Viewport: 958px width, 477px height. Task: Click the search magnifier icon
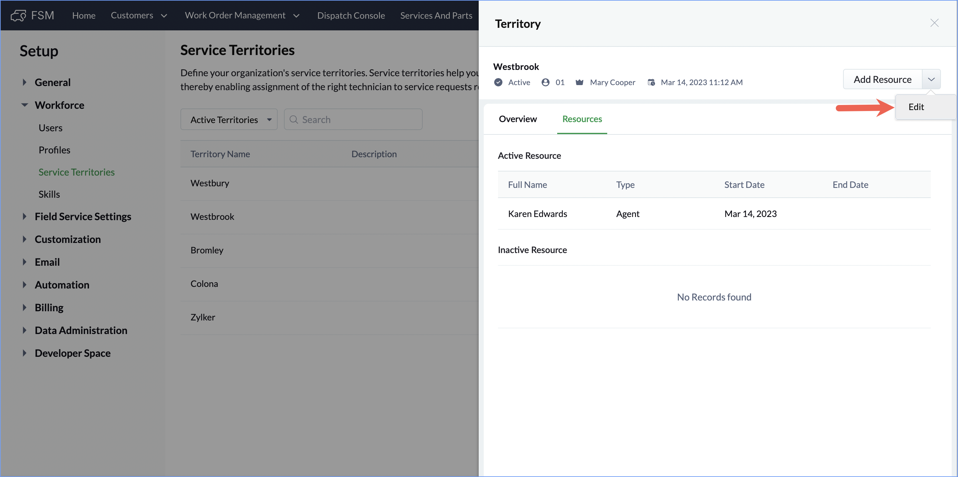[294, 120]
